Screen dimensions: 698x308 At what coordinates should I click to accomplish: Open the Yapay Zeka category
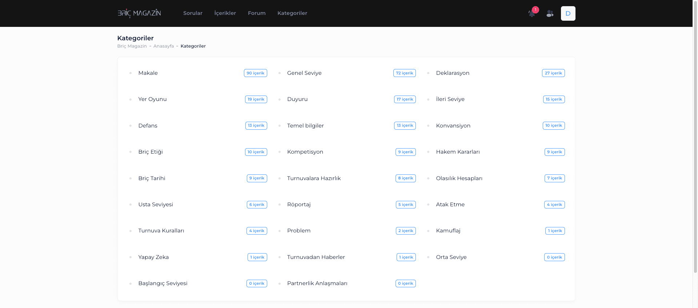pos(153,257)
